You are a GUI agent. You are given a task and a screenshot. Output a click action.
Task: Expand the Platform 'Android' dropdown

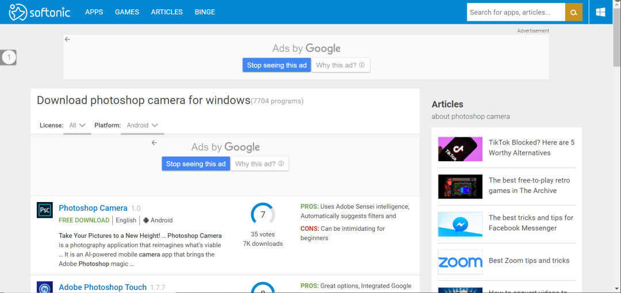(143, 125)
